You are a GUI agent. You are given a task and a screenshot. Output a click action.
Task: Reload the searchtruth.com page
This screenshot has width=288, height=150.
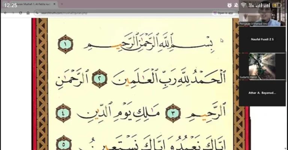pos(21,13)
